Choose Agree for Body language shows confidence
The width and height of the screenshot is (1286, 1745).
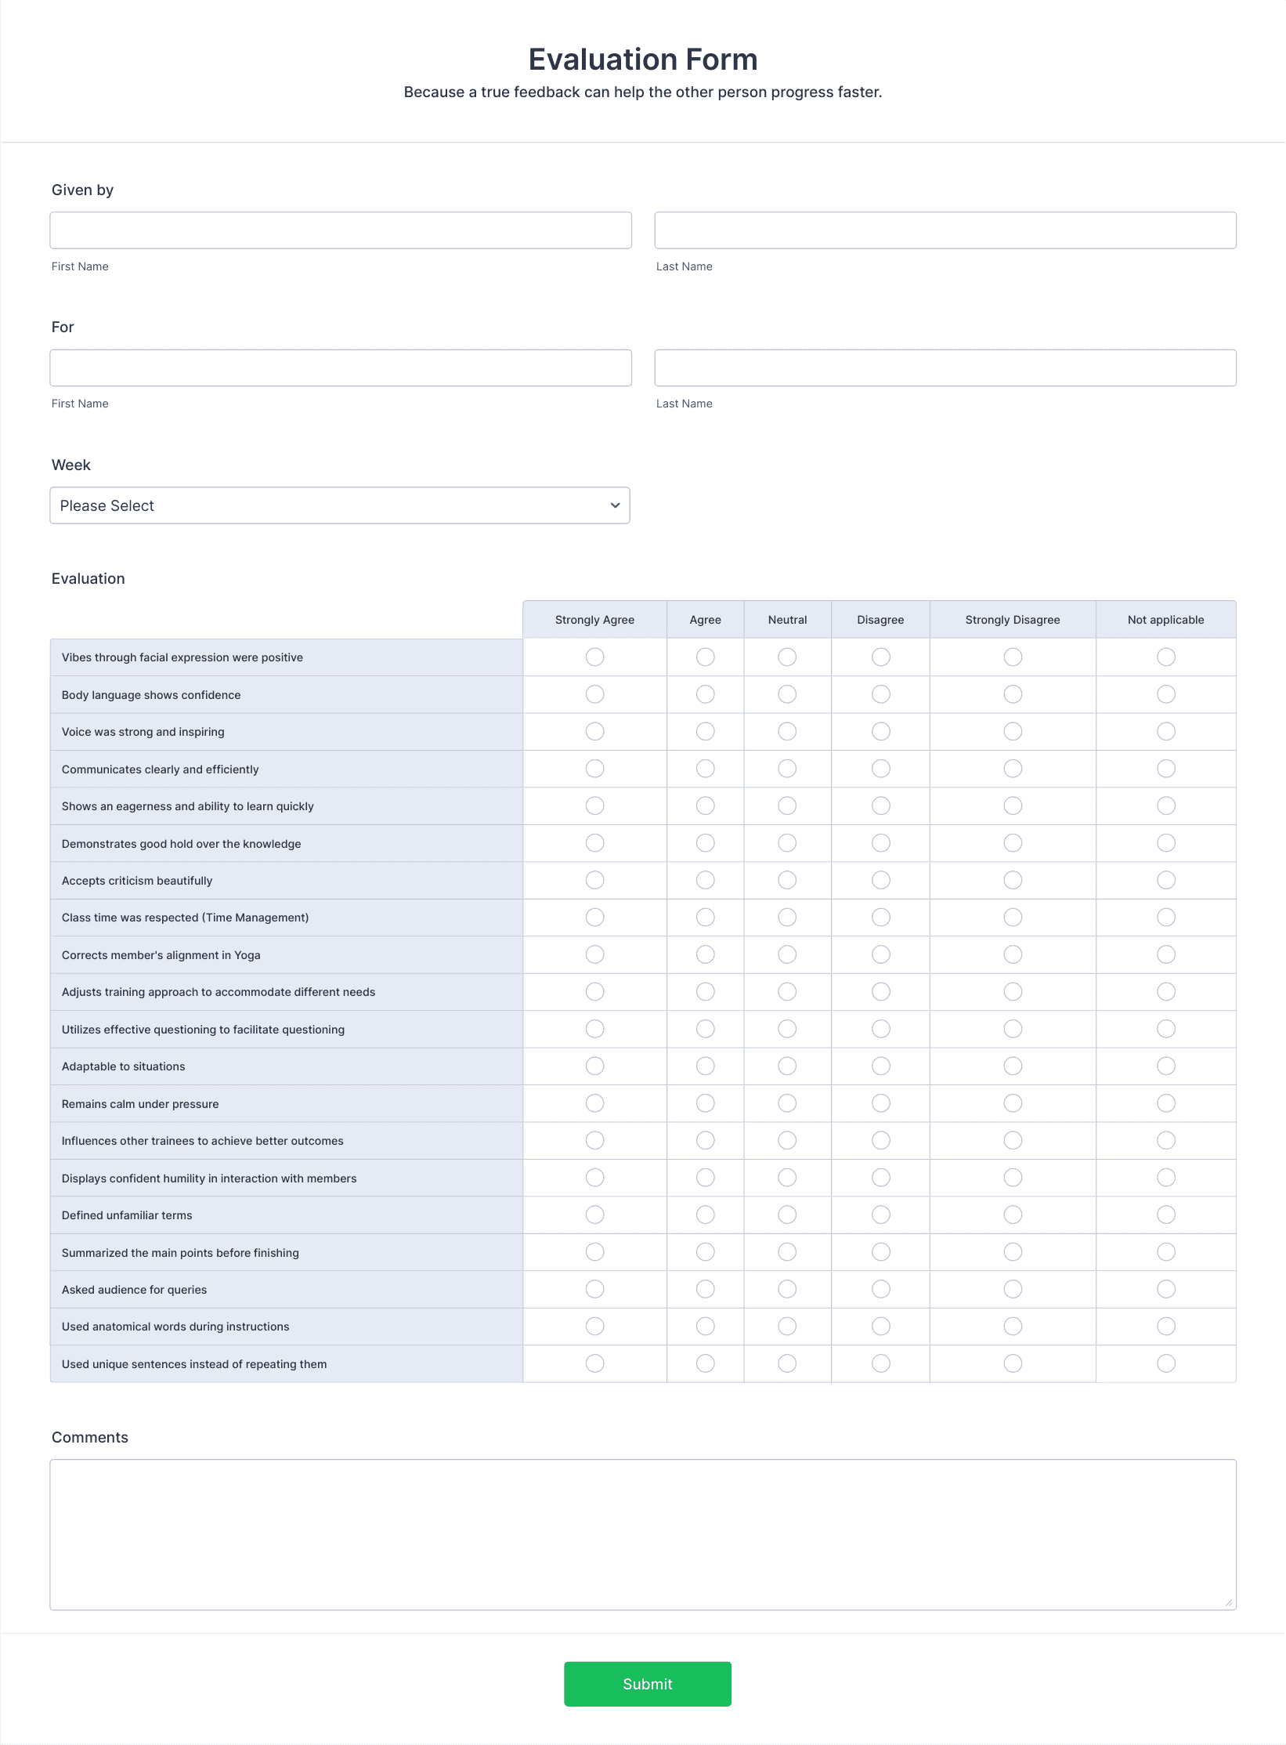[706, 694]
